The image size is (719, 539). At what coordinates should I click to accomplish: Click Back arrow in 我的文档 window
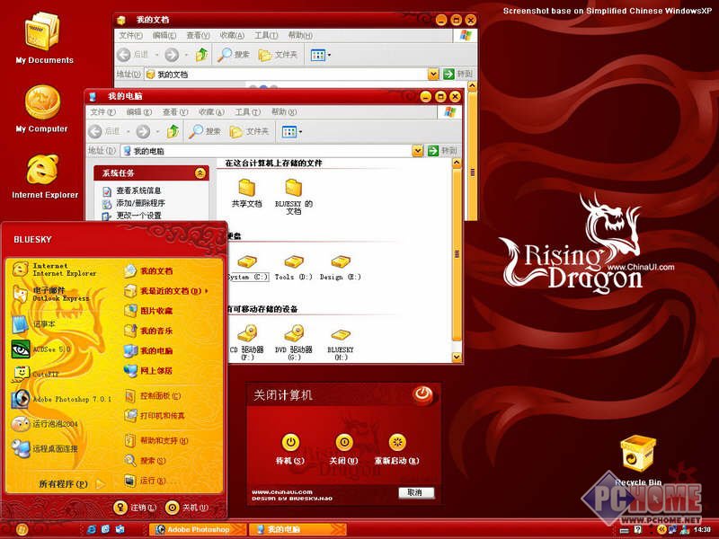124,55
